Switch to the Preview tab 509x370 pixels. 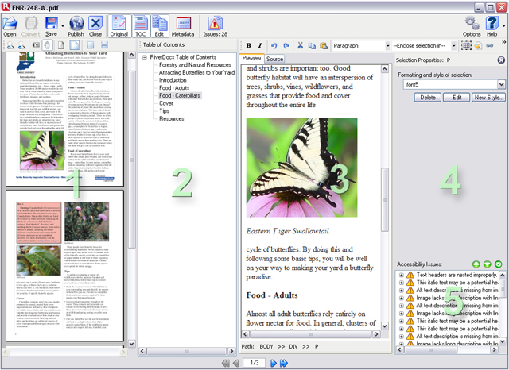(251, 58)
